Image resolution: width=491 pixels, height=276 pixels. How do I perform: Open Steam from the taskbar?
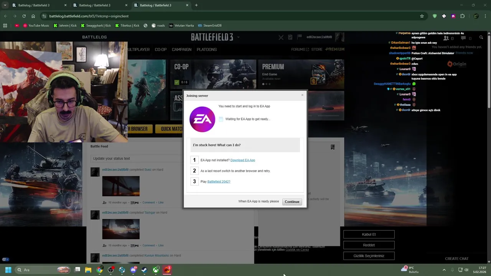(145, 270)
